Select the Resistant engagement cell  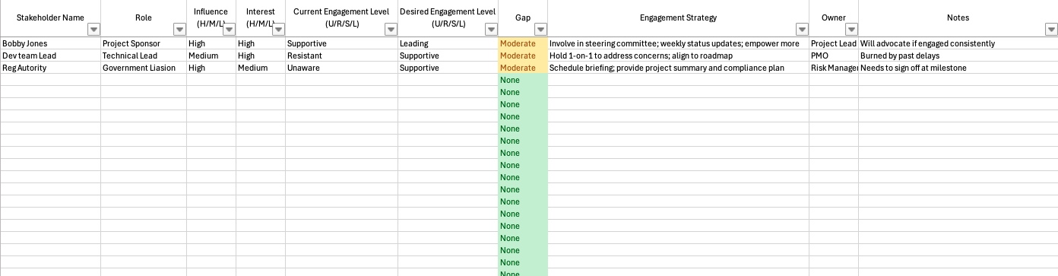coord(341,56)
